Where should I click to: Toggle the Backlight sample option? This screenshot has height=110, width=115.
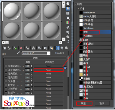point(68,9)
